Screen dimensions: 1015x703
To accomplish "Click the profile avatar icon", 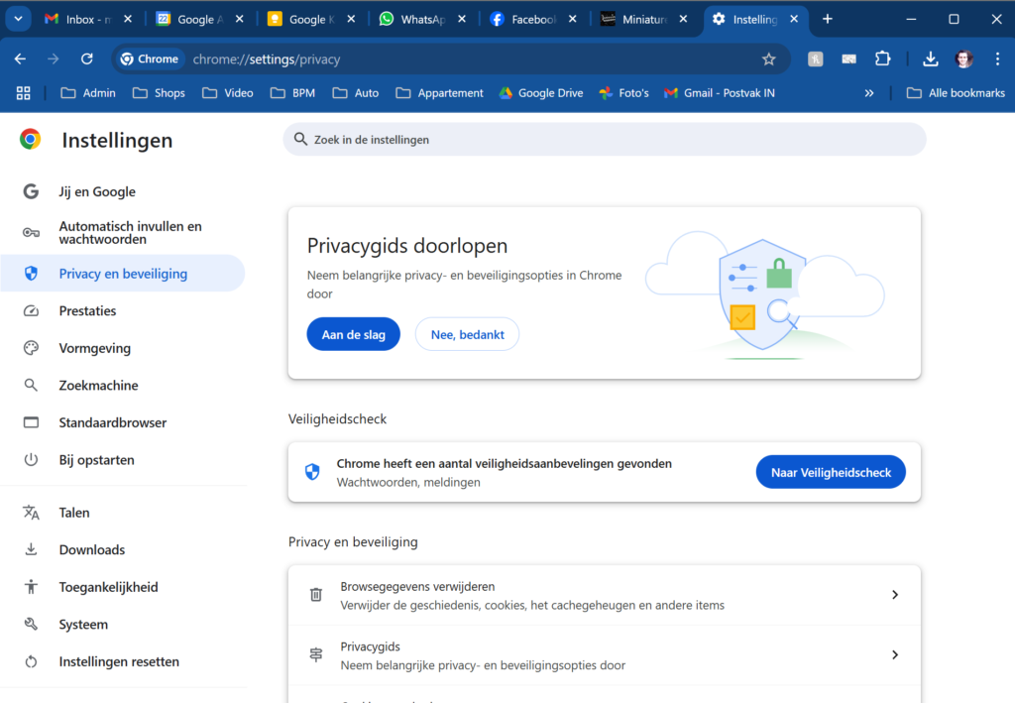I will pos(963,59).
